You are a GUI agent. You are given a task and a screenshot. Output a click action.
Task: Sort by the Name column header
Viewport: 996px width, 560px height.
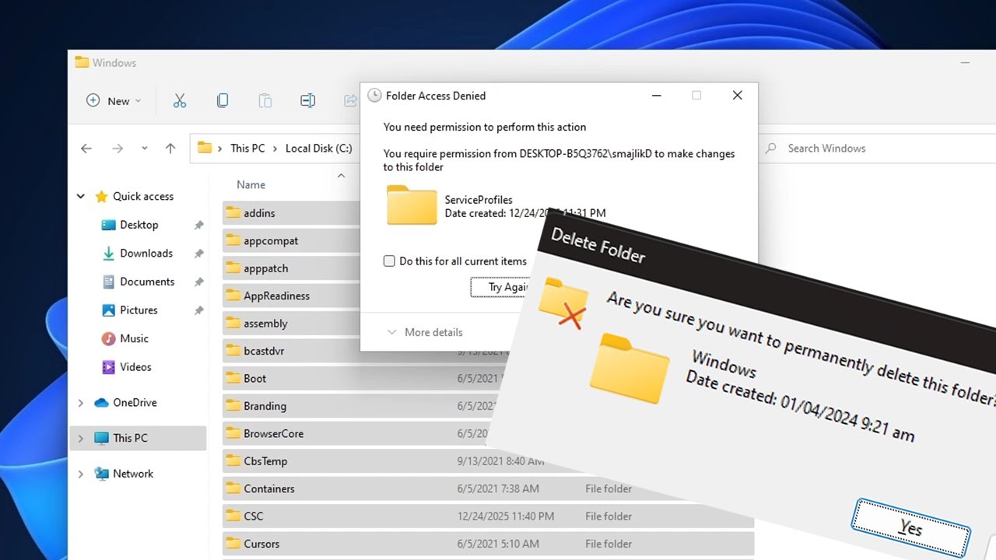coord(251,184)
